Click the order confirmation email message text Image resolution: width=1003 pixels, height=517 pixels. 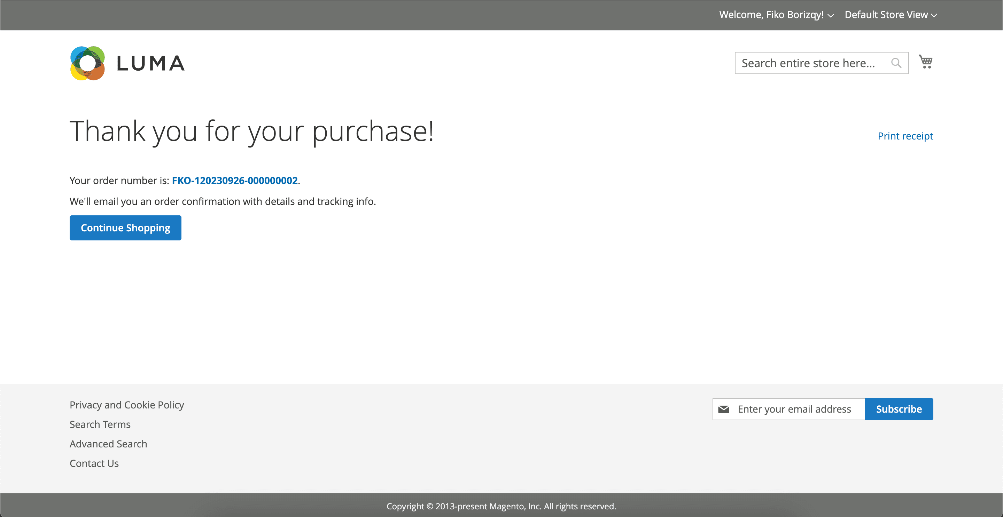[223, 201]
